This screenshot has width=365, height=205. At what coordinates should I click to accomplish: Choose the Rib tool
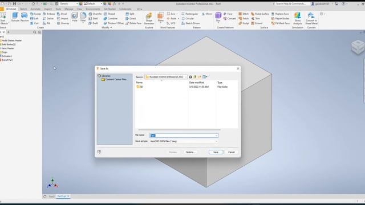(47, 23)
